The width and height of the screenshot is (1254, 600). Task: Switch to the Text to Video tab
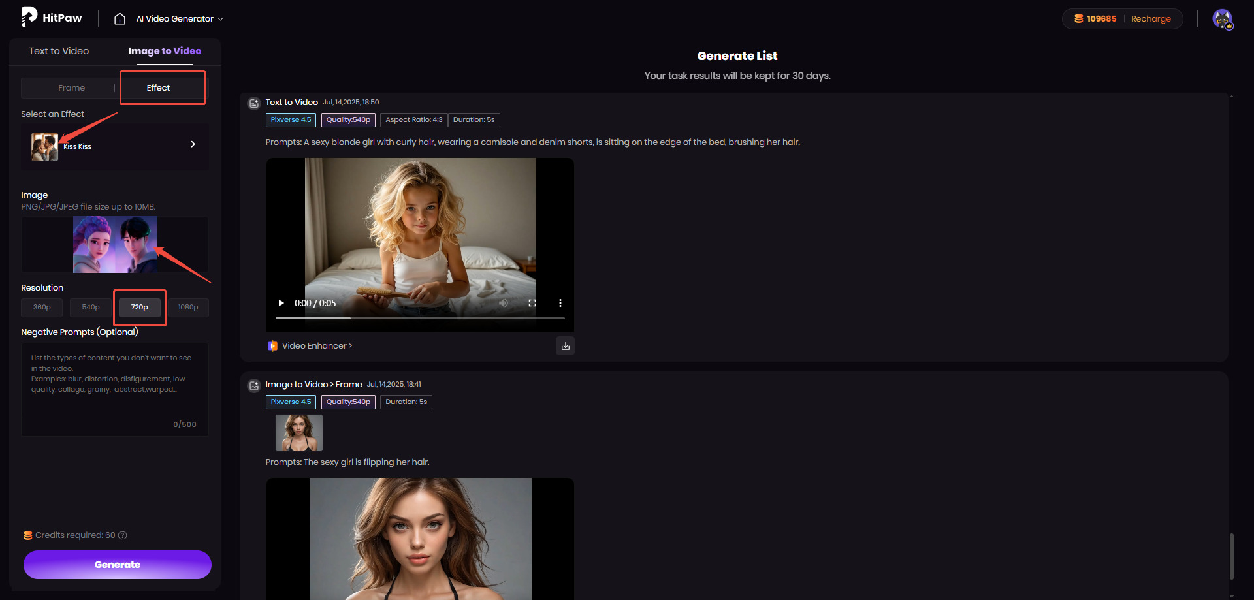pyautogui.click(x=59, y=51)
